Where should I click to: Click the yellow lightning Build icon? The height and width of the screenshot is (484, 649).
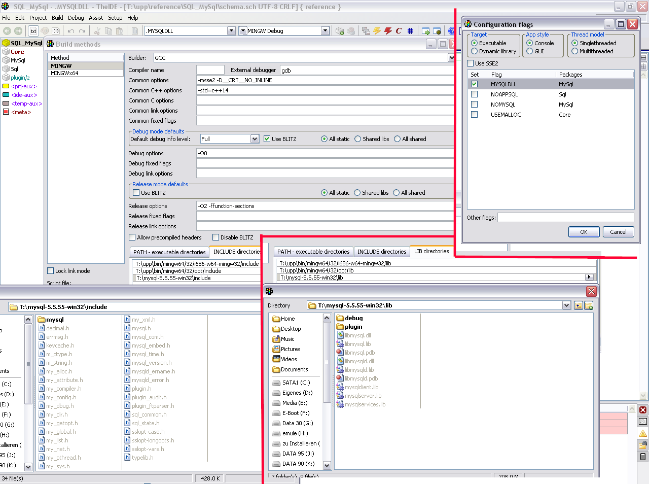pos(377,31)
